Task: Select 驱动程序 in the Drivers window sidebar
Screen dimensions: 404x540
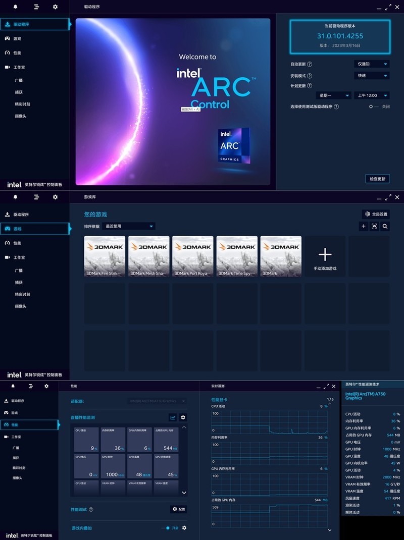Action: (x=34, y=24)
